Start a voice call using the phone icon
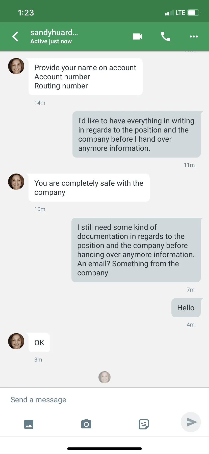The image size is (209, 454). (x=166, y=36)
